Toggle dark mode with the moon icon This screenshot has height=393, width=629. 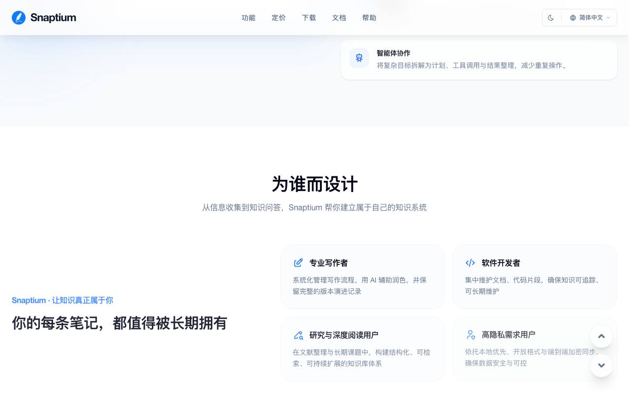(551, 18)
